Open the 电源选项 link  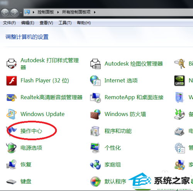tap(31, 148)
